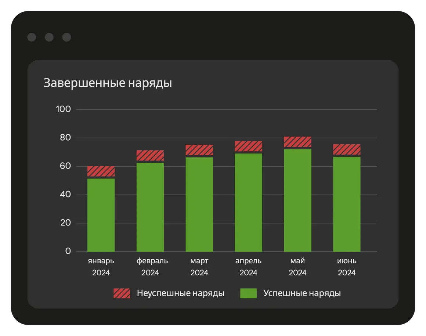
Task: Click the red hatched legend swatch
Action: point(122,293)
